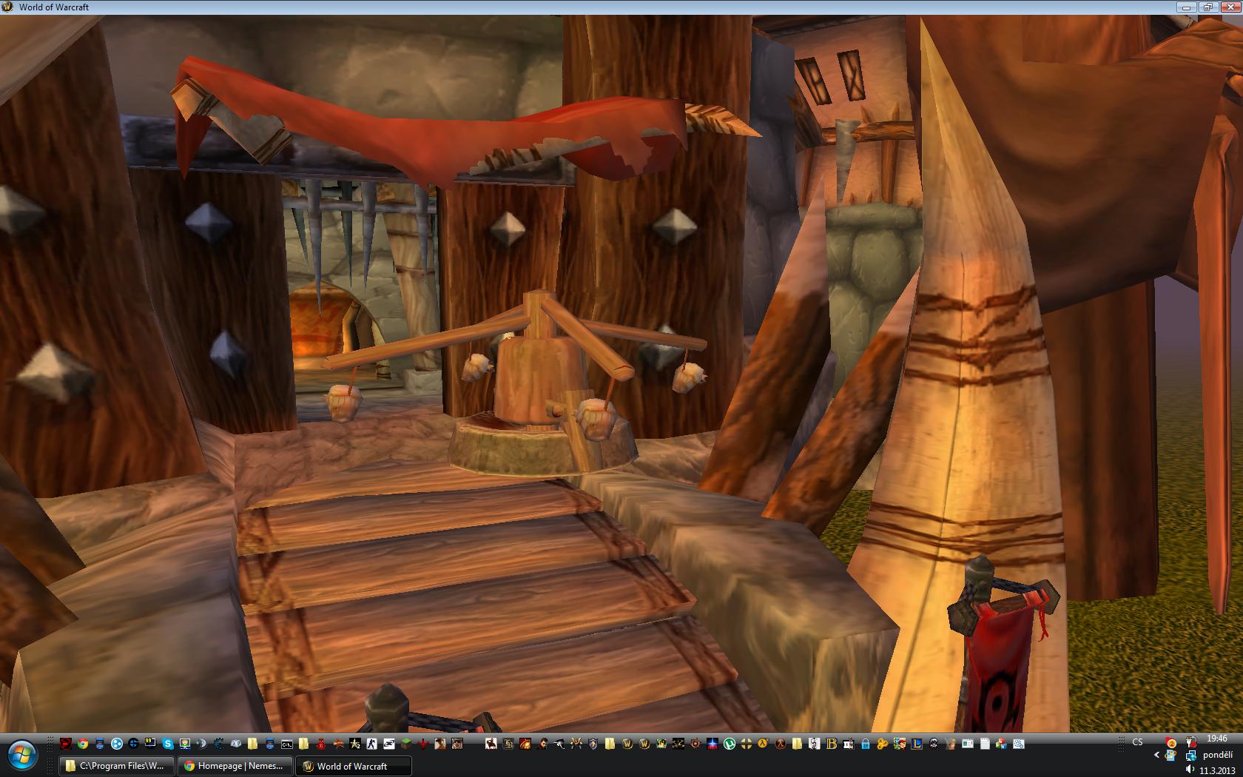Viewport: 1243px width, 777px height.
Task: Open Skype from the quick launch bar
Action: click(x=168, y=744)
